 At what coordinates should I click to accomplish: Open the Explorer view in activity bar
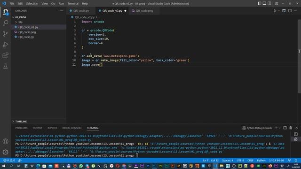[5, 12]
